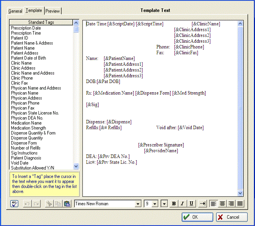The image size is (255, 226).
Task: Click the [&Void Date] placeholder
Action: (x=191, y=128)
